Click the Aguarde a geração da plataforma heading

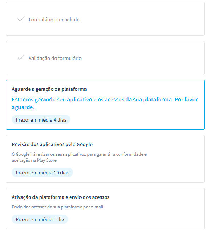[x=49, y=89]
